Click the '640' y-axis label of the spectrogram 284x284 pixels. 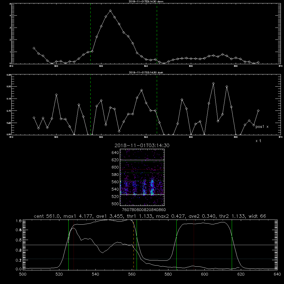[x=115, y=153]
